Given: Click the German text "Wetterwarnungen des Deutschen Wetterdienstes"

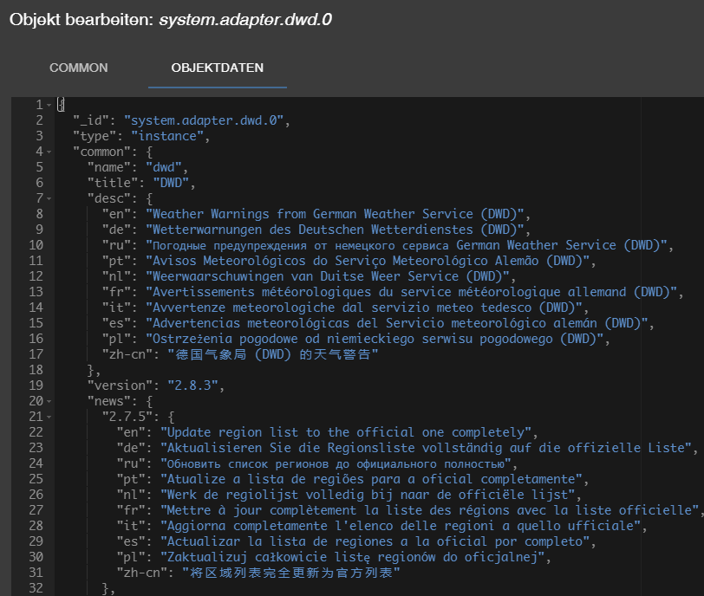Looking at the screenshot, I should [x=312, y=230].
